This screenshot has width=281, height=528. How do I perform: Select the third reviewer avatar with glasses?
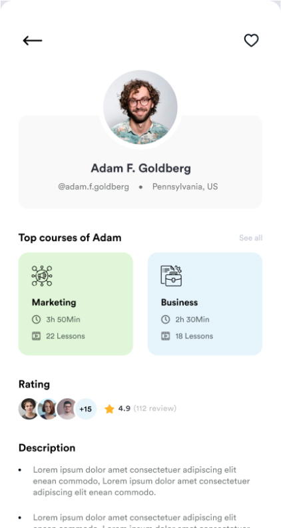click(67, 409)
